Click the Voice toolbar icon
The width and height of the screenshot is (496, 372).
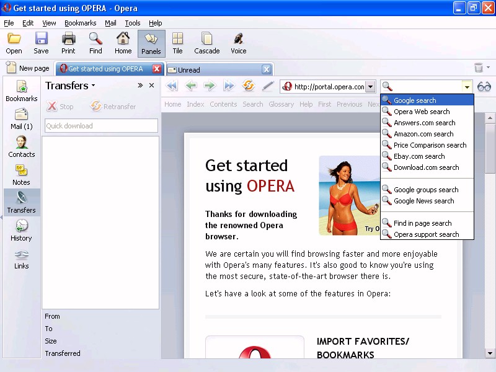pyautogui.click(x=238, y=43)
